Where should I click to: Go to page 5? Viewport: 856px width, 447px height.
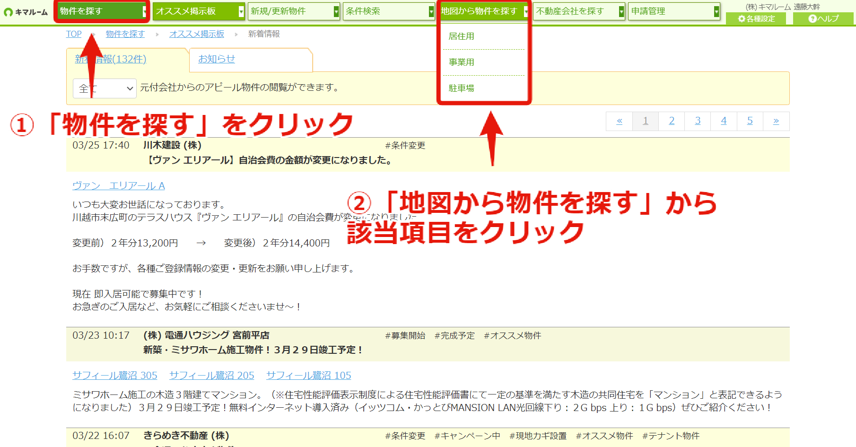750,121
